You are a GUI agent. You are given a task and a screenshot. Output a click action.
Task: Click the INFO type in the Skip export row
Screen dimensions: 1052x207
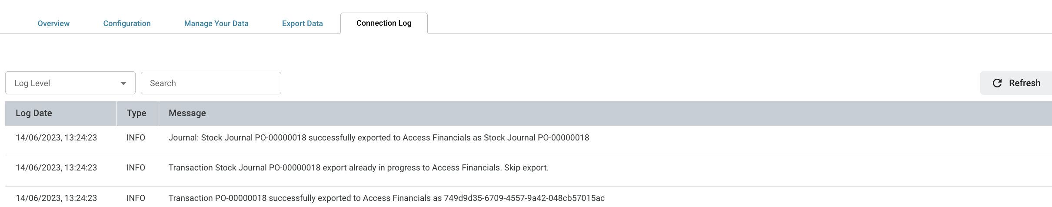tap(136, 168)
